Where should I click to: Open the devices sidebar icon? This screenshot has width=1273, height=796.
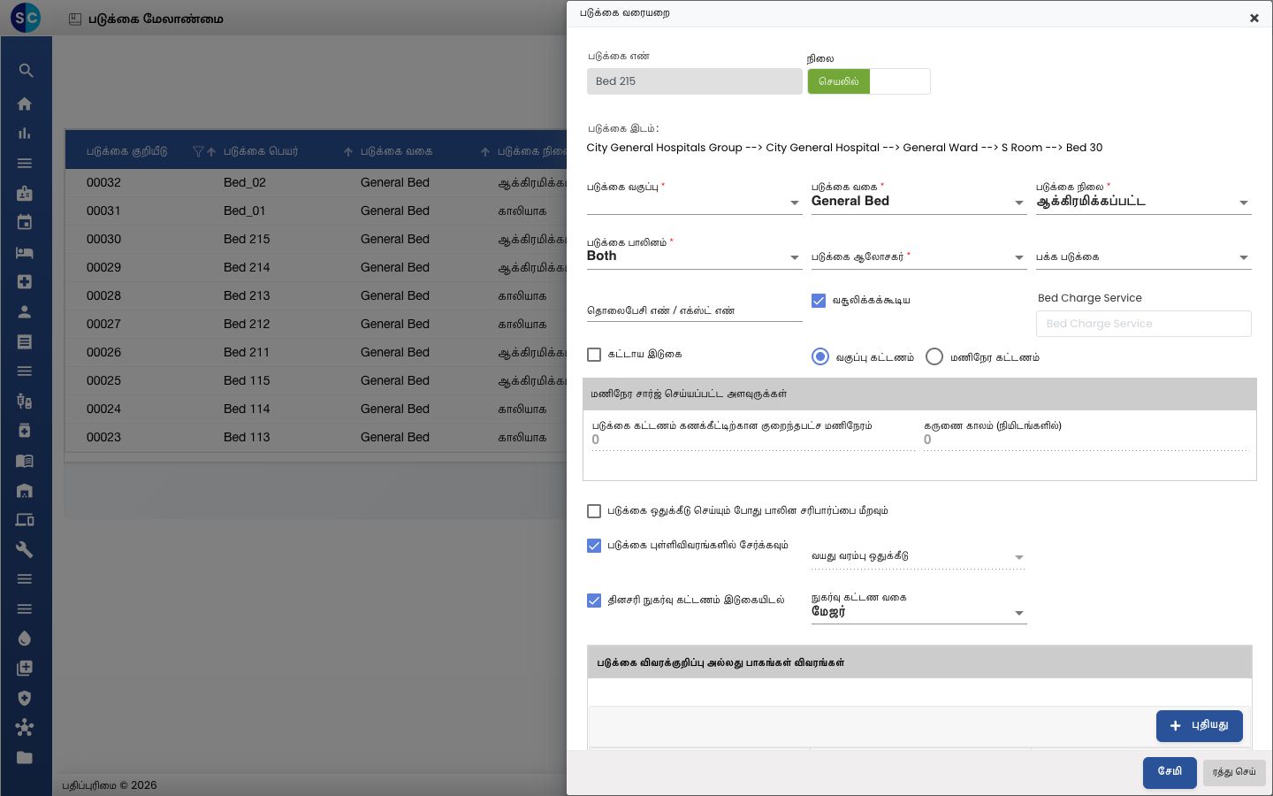(x=25, y=520)
